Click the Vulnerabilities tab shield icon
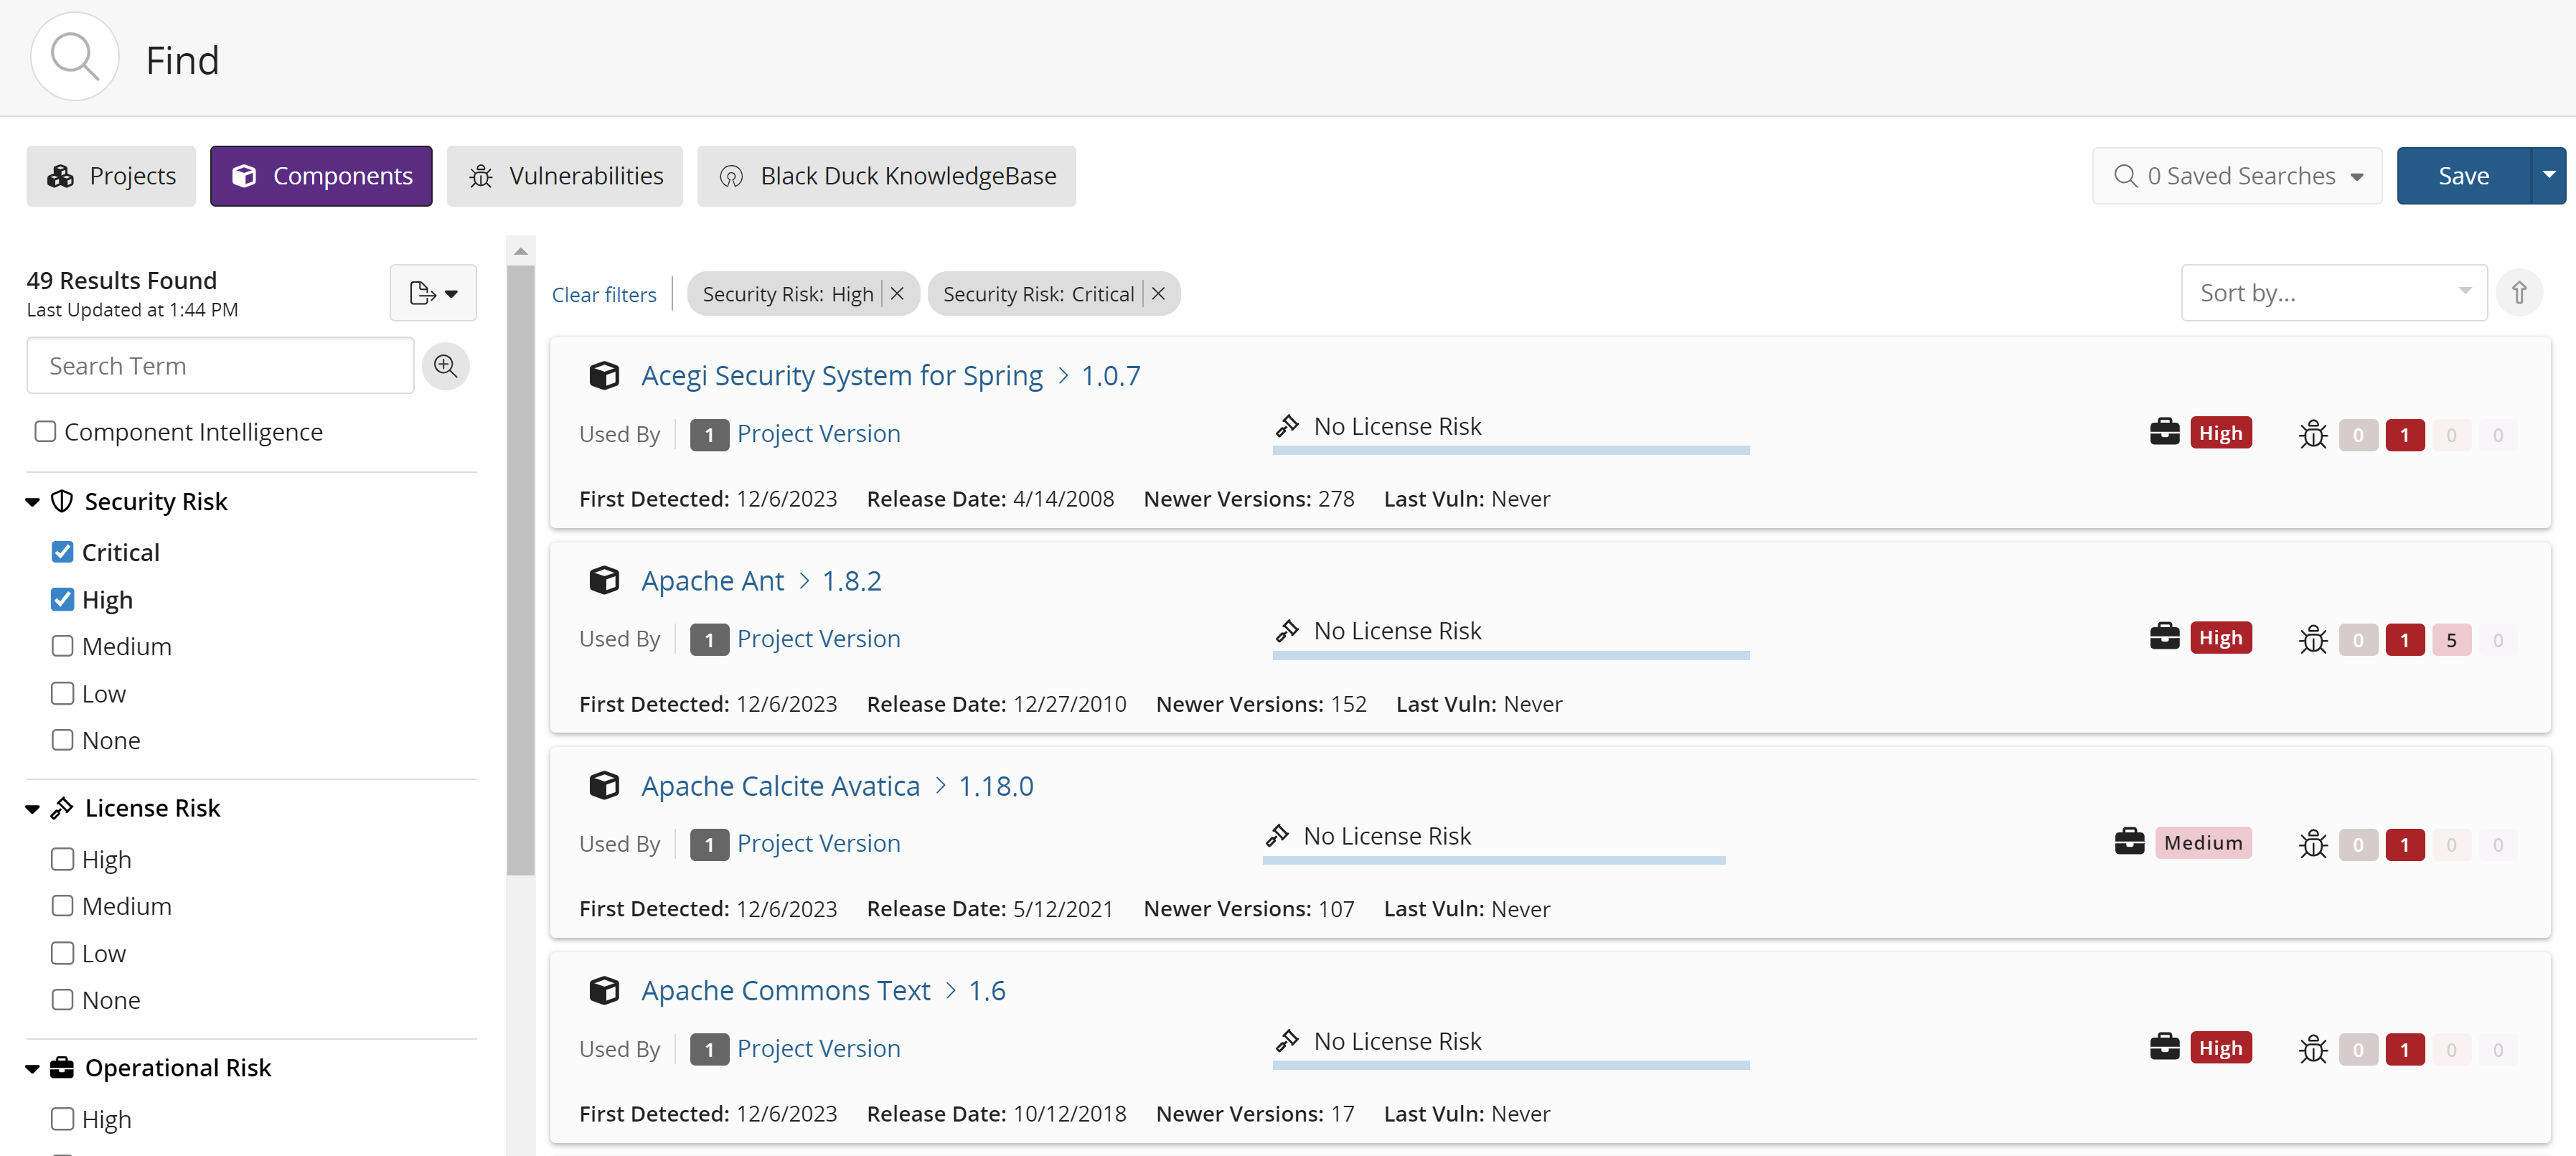This screenshot has width=2576, height=1156. [480, 174]
